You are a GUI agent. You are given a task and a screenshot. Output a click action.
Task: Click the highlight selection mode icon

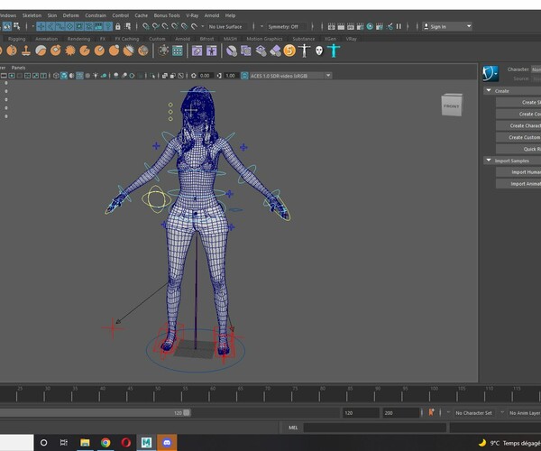(x=127, y=26)
